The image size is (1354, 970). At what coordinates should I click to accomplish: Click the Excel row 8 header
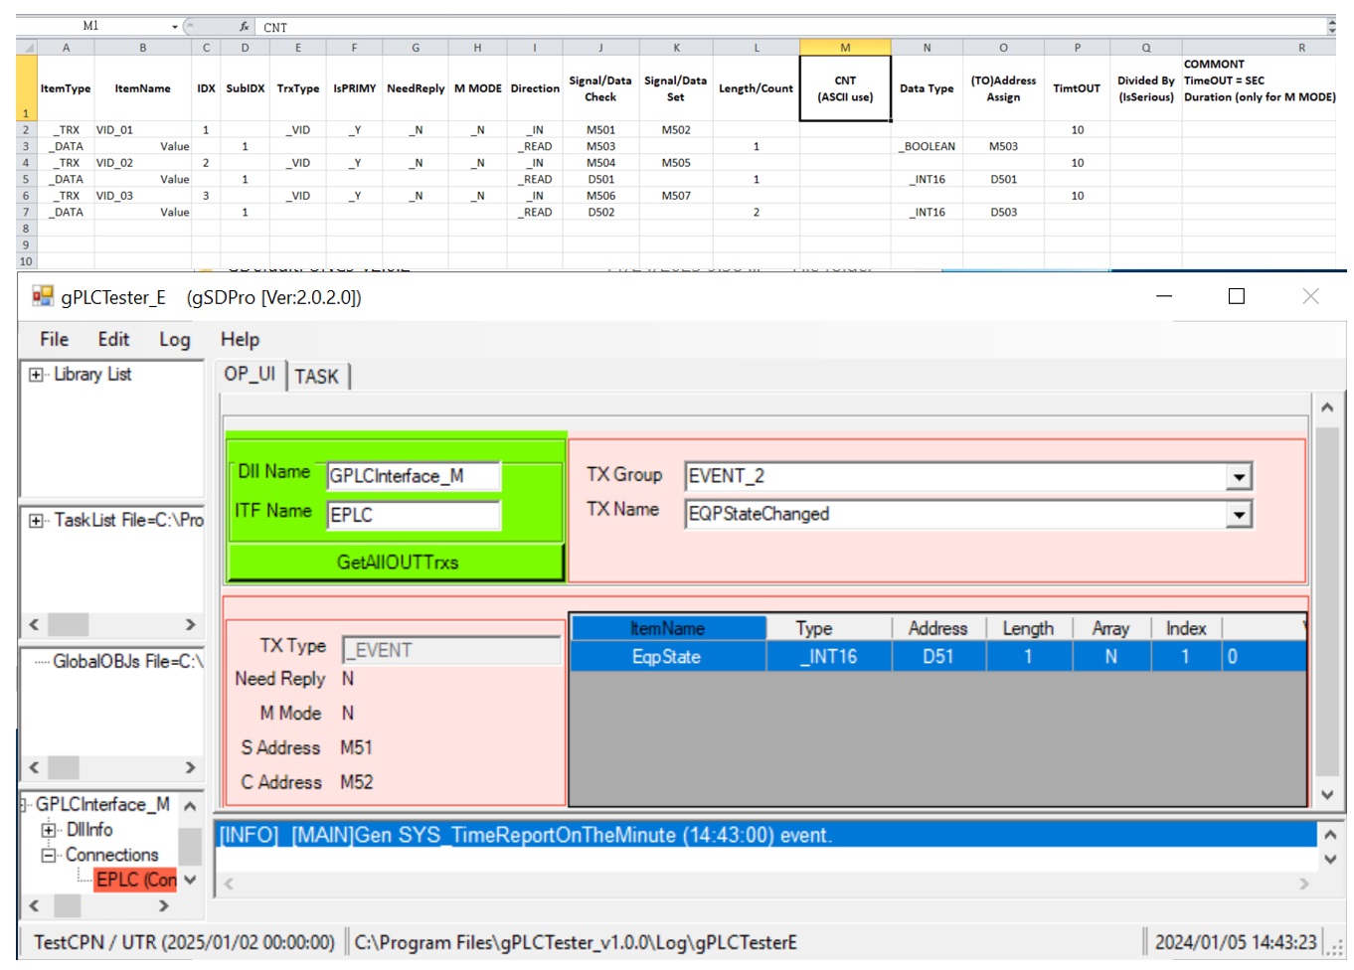[26, 230]
